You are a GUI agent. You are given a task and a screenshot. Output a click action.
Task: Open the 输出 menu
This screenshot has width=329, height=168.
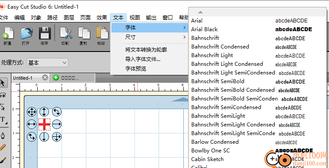[x=151, y=18]
